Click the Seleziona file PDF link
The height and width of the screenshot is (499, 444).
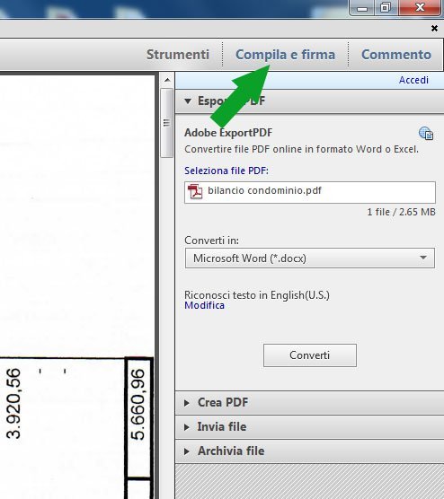(x=226, y=171)
